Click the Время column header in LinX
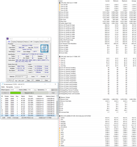The width and height of the screenshot is (137, 147). [x=23, y=96]
